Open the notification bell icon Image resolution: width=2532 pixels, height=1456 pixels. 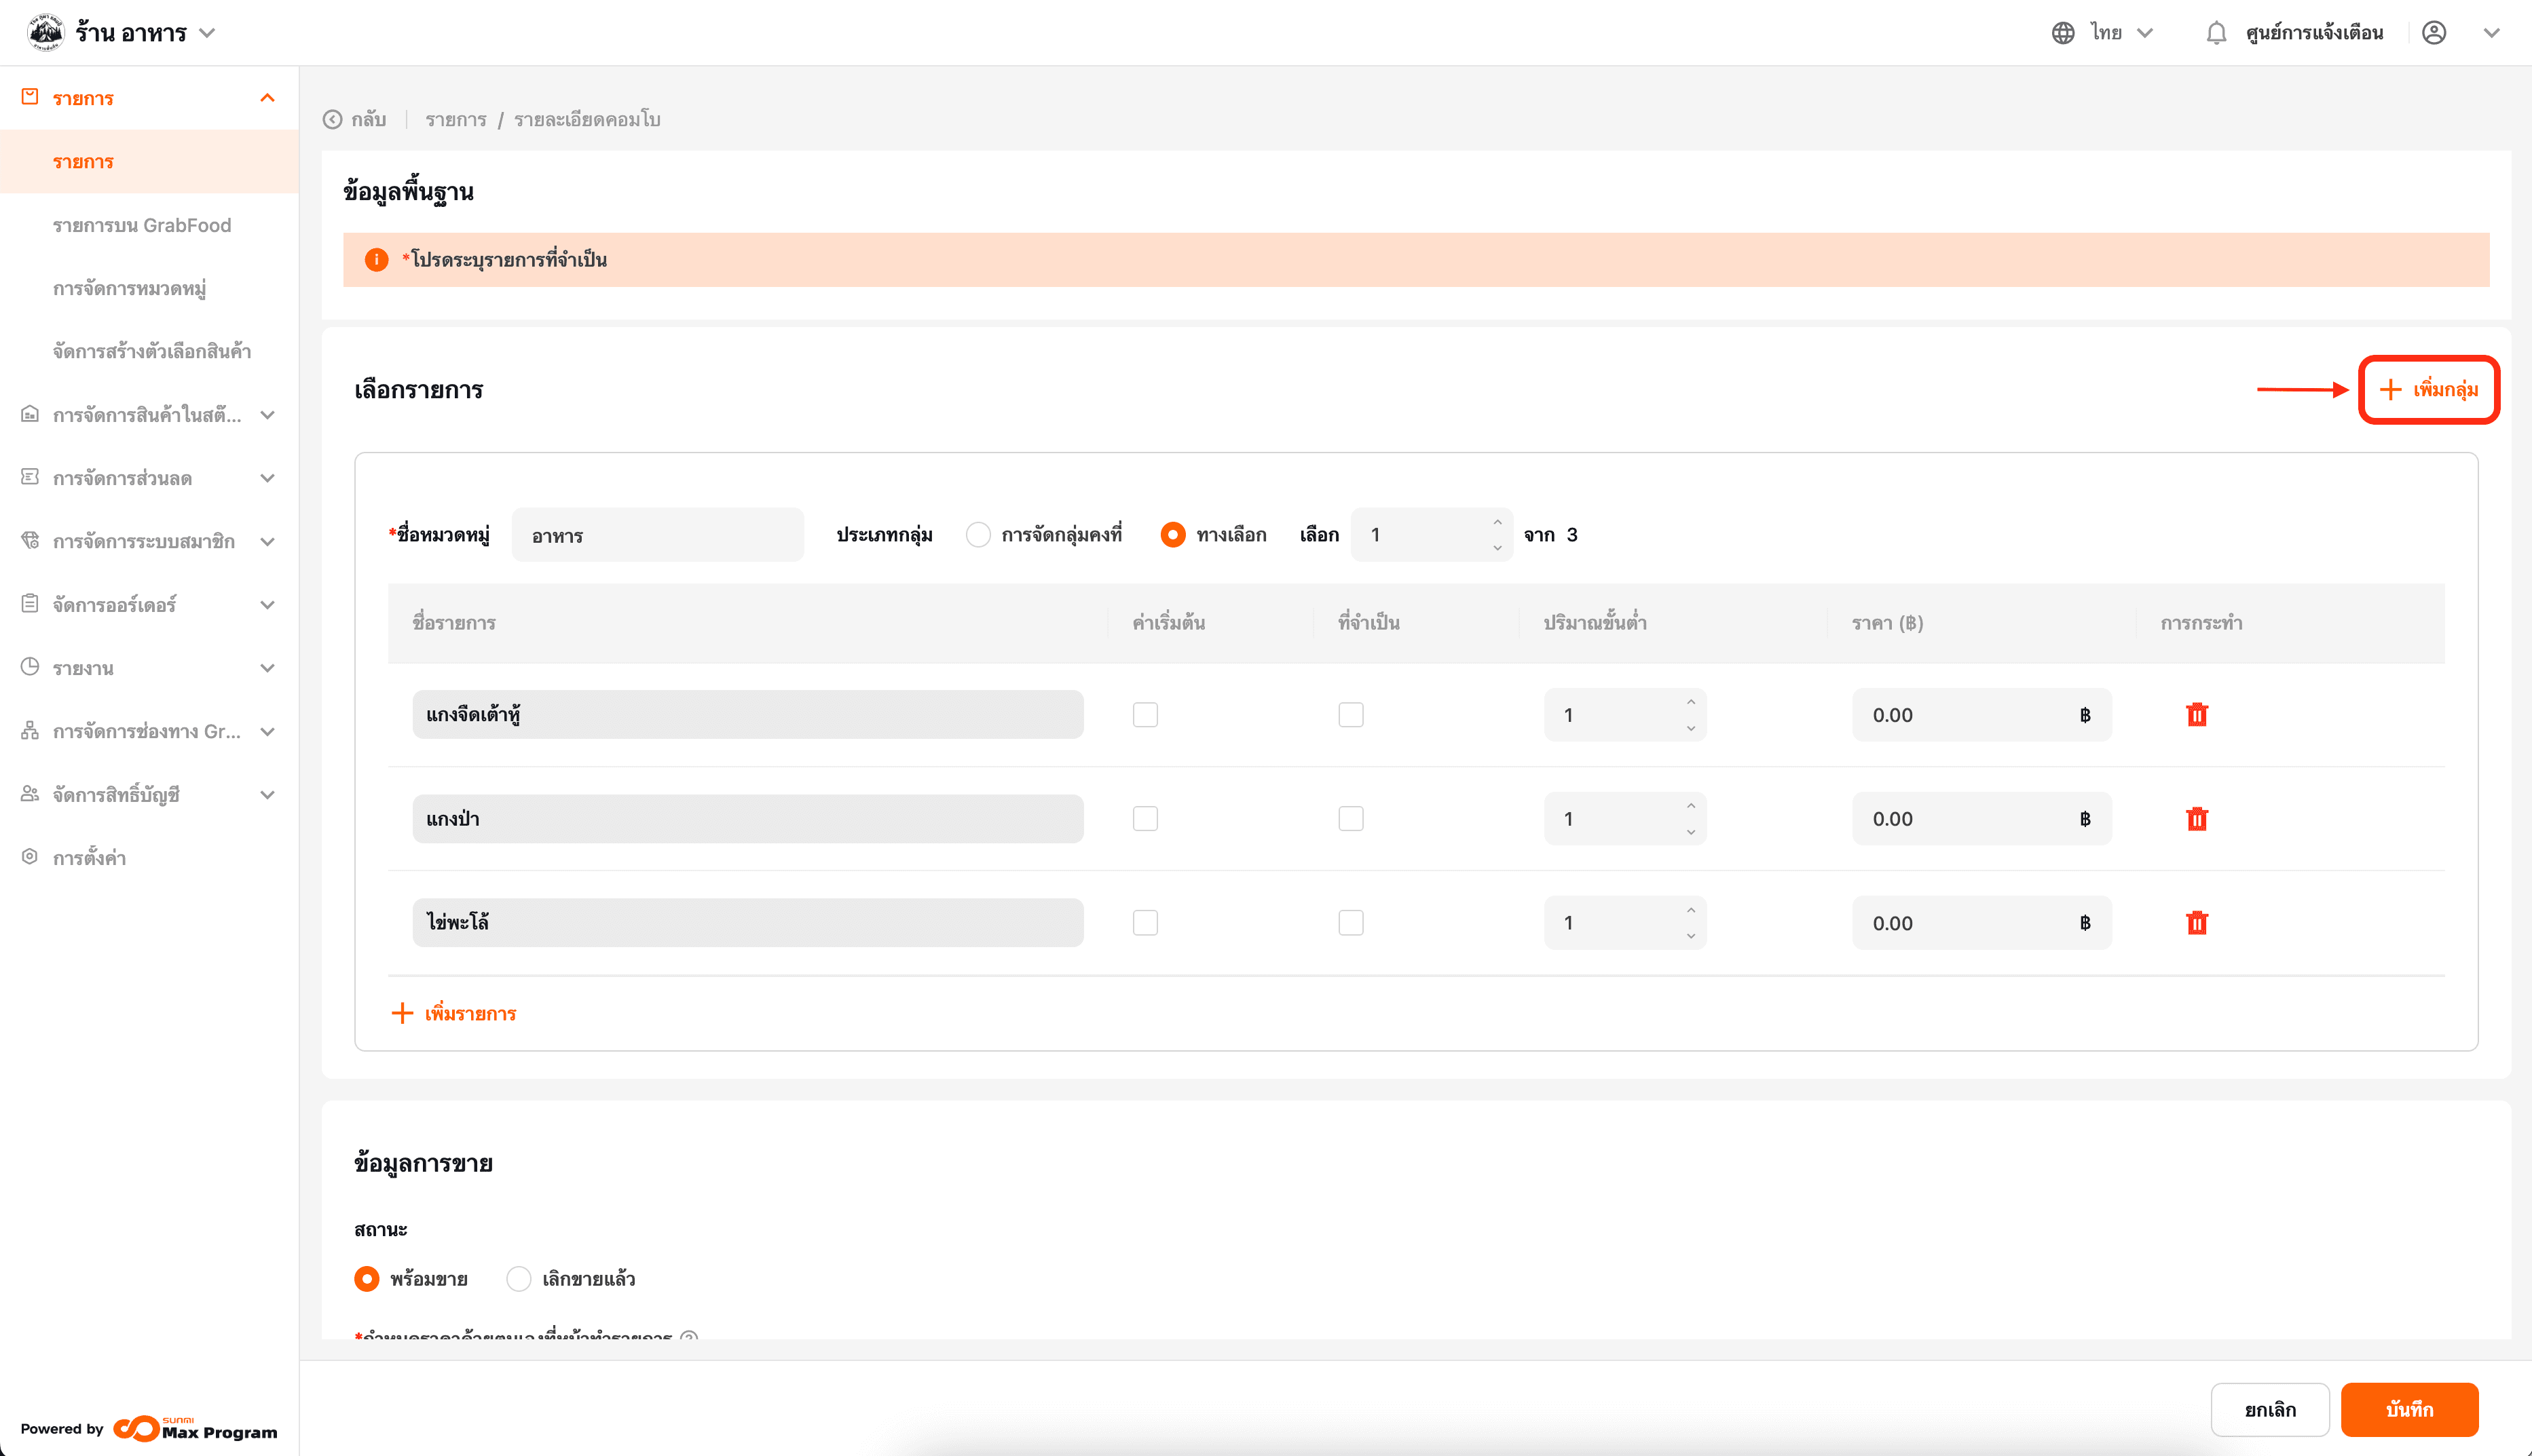[2216, 33]
